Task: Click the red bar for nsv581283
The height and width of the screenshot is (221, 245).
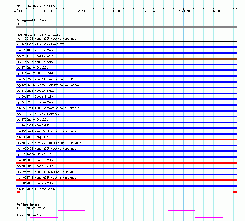Action: pos(127,163)
